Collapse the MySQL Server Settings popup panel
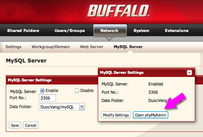The width and height of the screenshot is (203, 137). [x=189, y=72]
